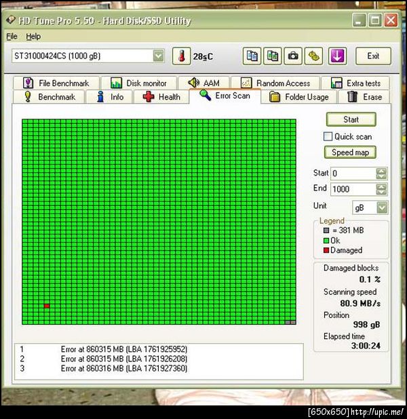Select error row 2 LBA 1761926208

(159, 359)
